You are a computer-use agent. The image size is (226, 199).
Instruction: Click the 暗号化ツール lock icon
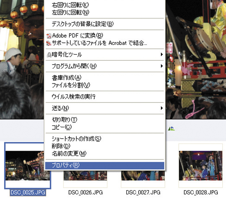(x=49, y=55)
